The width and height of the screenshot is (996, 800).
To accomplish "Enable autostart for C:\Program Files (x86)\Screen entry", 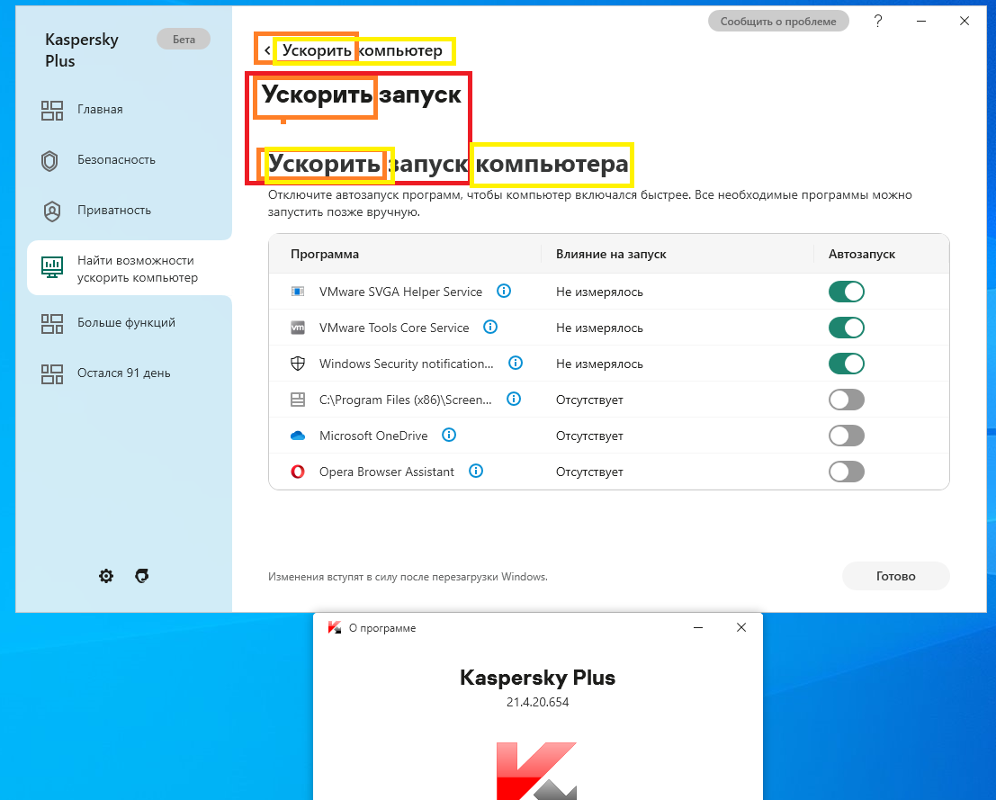I will pos(847,400).
